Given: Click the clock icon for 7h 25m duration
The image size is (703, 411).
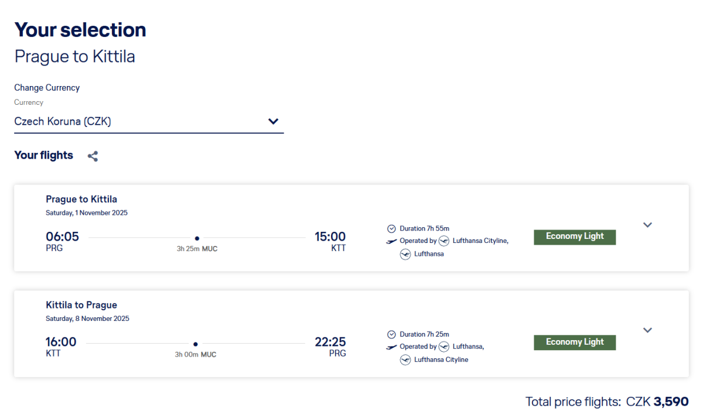Looking at the screenshot, I should point(391,334).
